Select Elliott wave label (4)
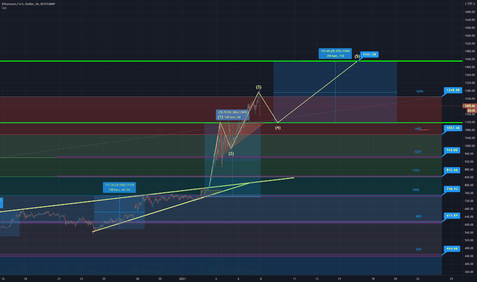Image resolution: width=477 pixels, height=282 pixels. point(278,128)
